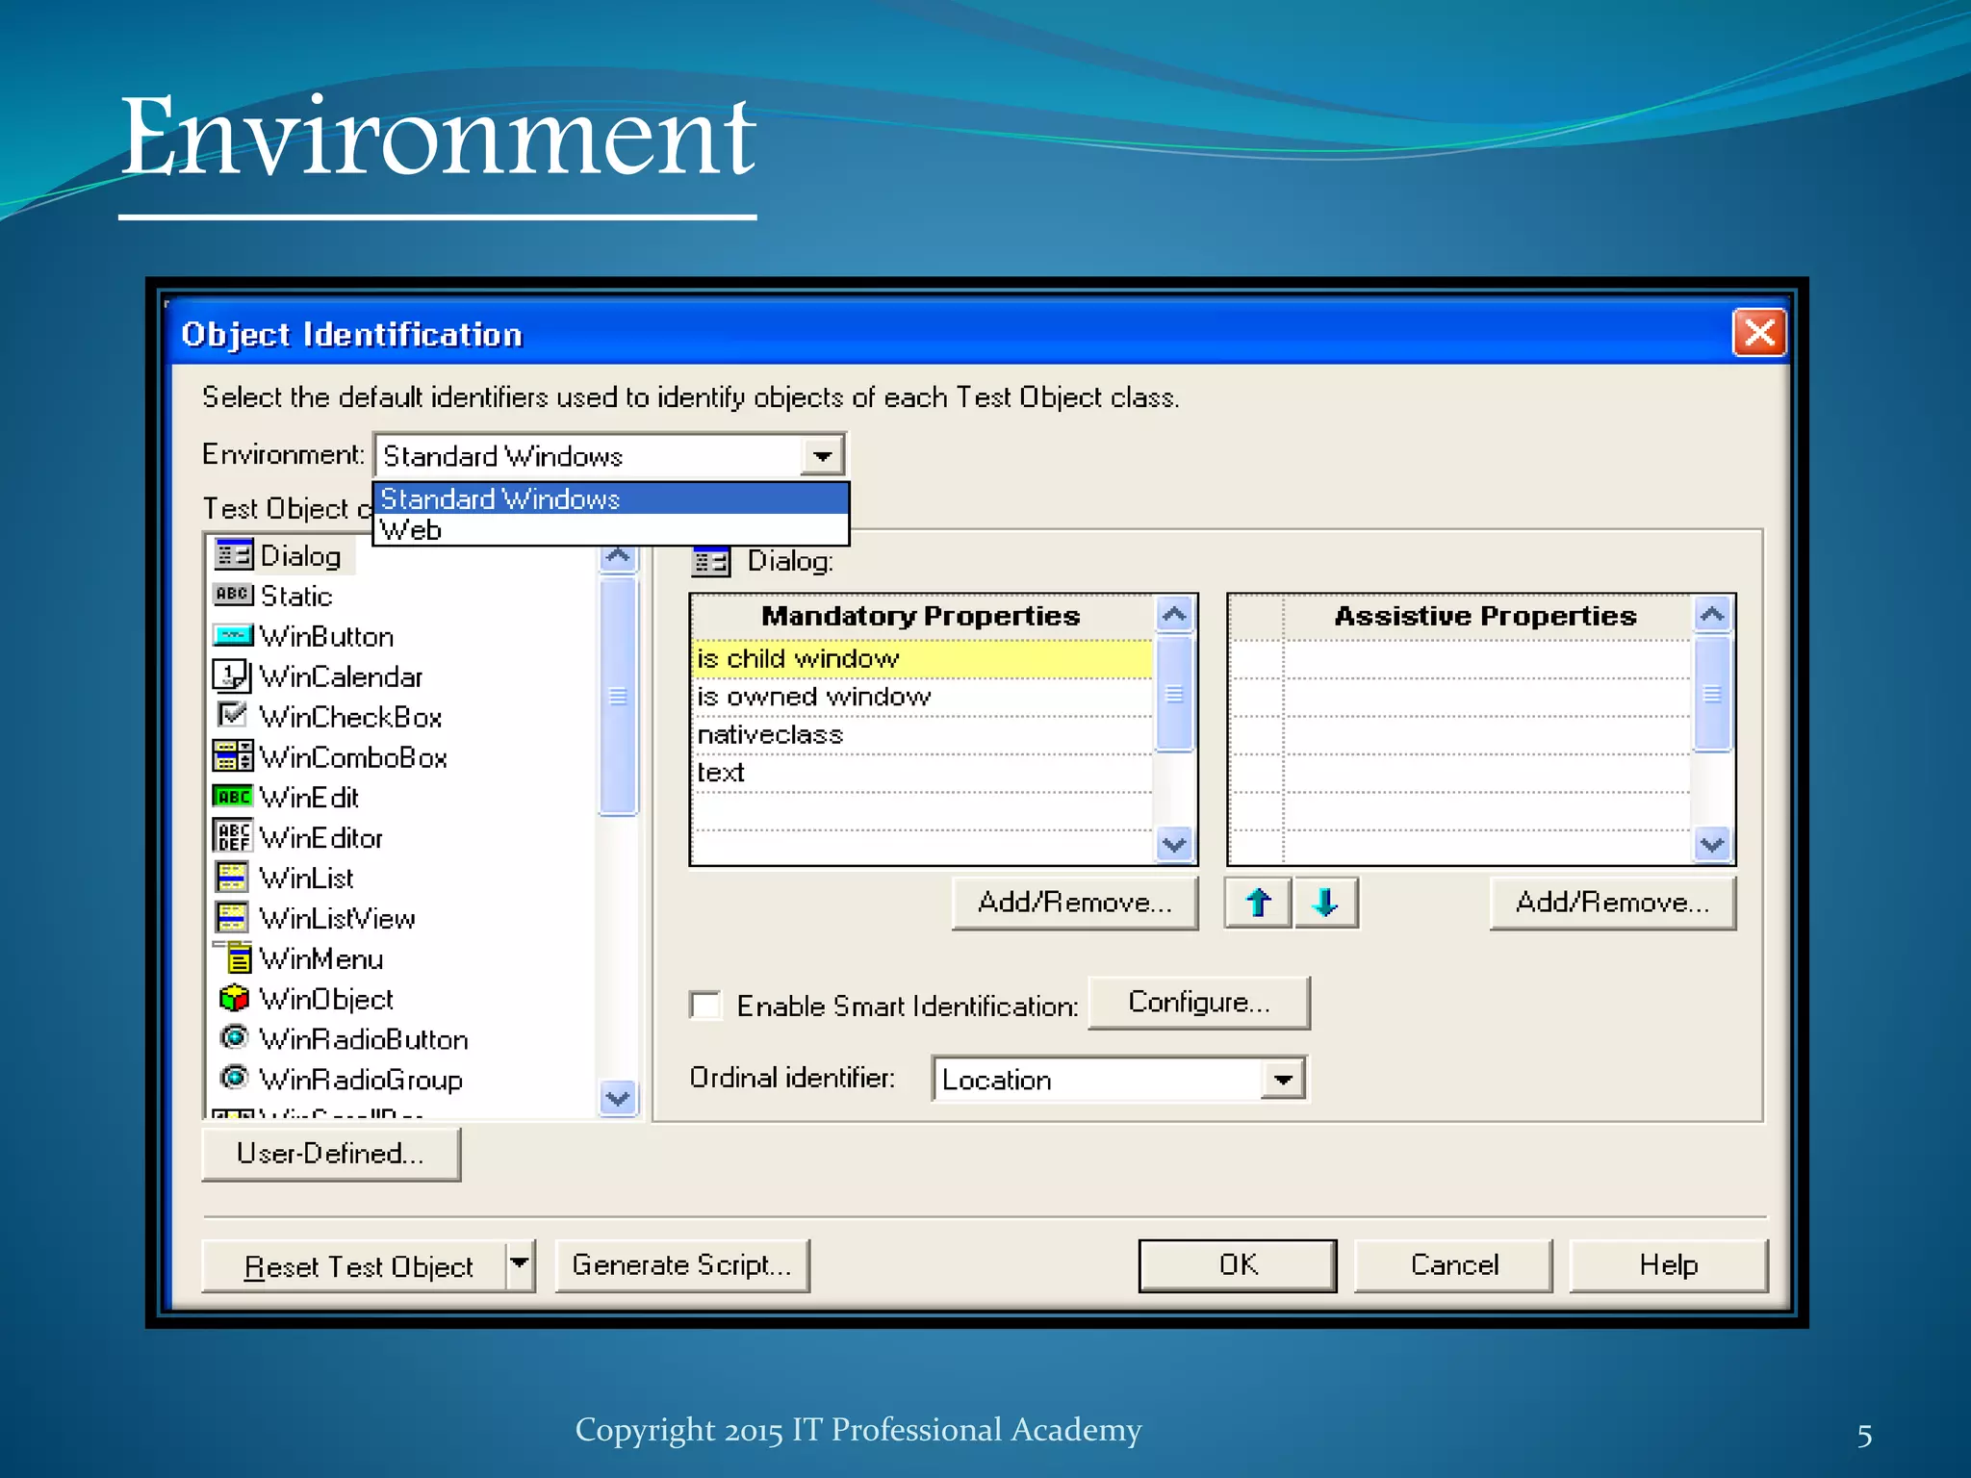Select WinButton in class list

pos(327,636)
